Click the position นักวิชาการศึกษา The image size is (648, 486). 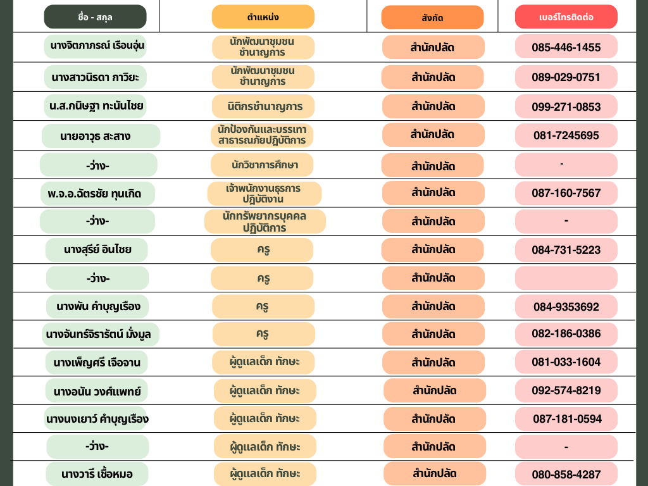(264, 165)
